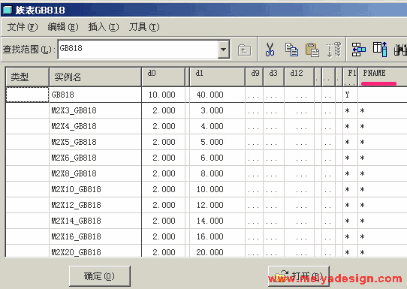Click the Cut scissors icon
Viewport: 407px width, 289px height.
(270, 50)
